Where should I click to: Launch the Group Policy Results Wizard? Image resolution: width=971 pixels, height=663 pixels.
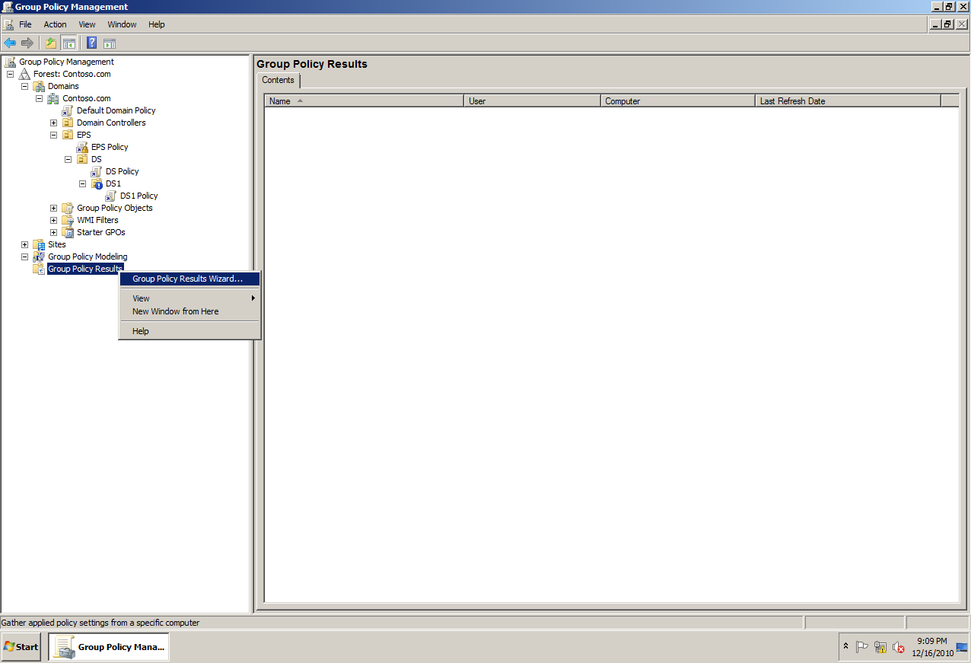pyautogui.click(x=189, y=279)
